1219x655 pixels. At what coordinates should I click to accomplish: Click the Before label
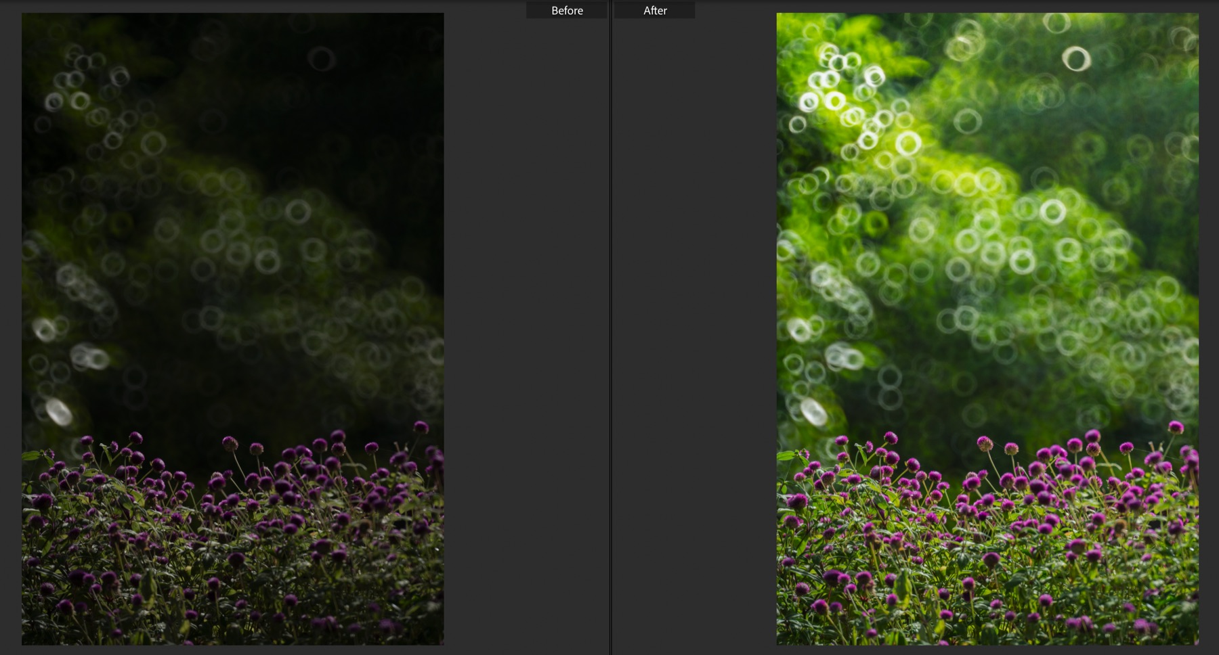pos(567,10)
